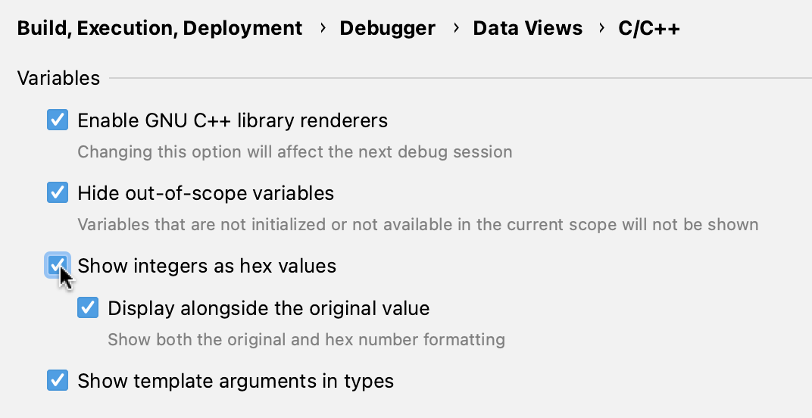This screenshot has width=812, height=418.
Task: Turn off the Show template arguments in types checkbox
Action: tap(58, 380)
